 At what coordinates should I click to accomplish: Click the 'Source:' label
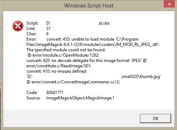click(33, 98)
